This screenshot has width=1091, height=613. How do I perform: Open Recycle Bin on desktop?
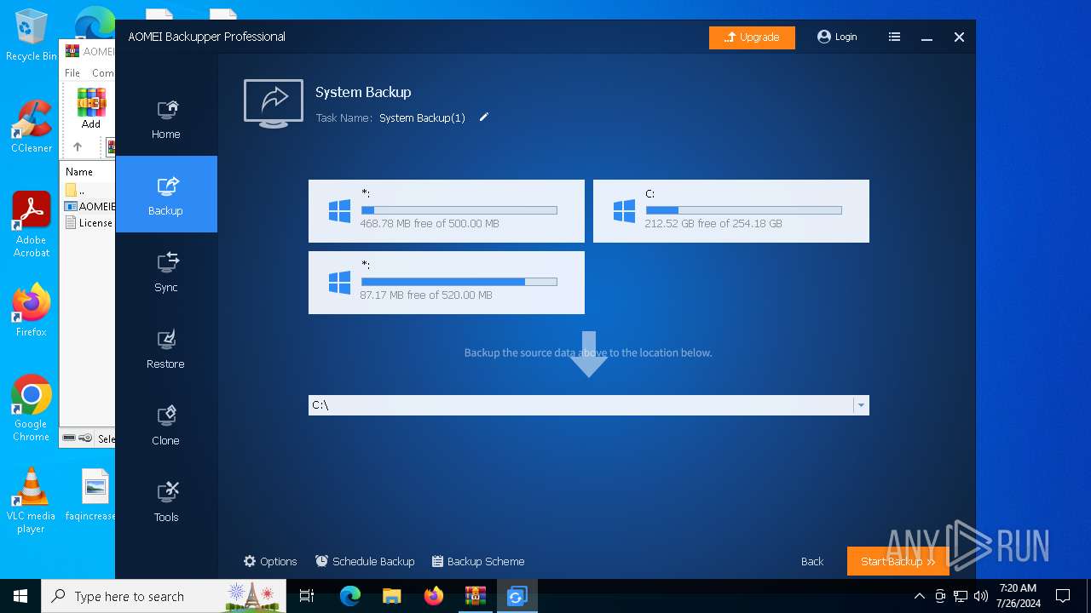(32, 36)
